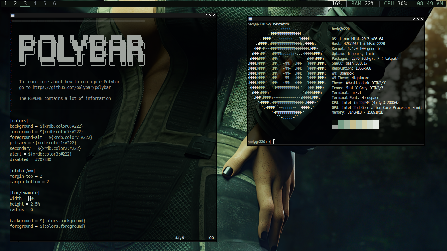Viewport: 447px width, 251px height.
Task: Maximize the Polybar config window
Action: click(x=210, y=15)
